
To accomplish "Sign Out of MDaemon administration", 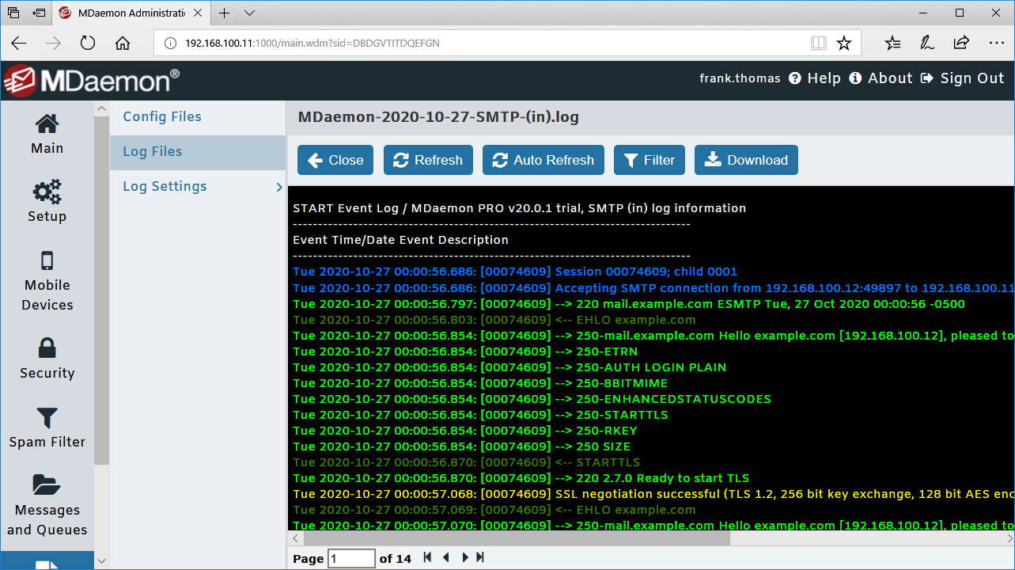I will tap(962, 78).
